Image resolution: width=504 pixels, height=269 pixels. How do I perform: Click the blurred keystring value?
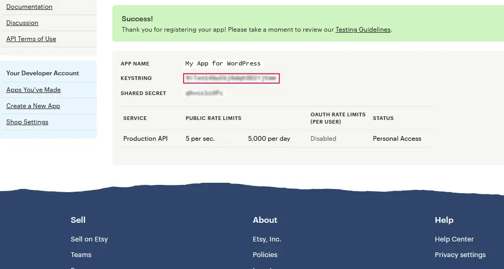(231, 78)
